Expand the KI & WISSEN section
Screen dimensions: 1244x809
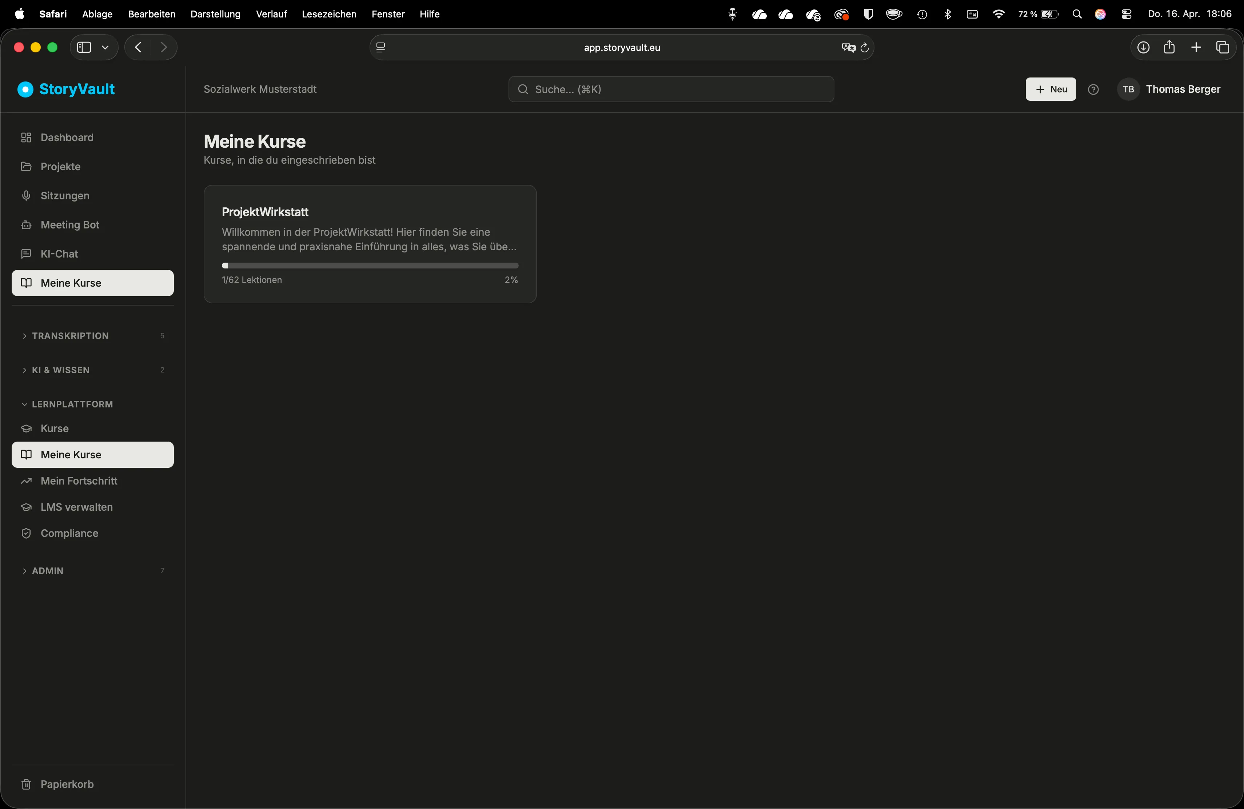[x=92, y=370]
